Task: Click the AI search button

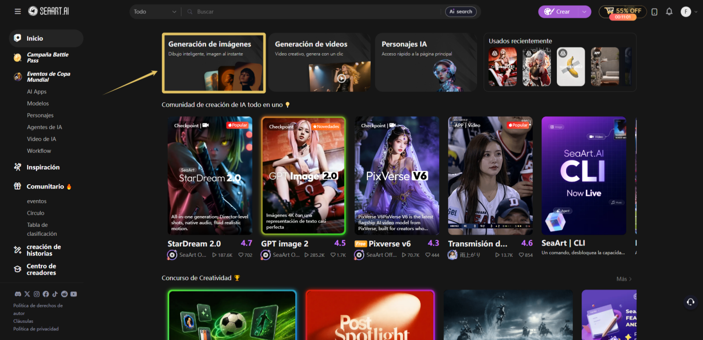Action: (461, 12)
